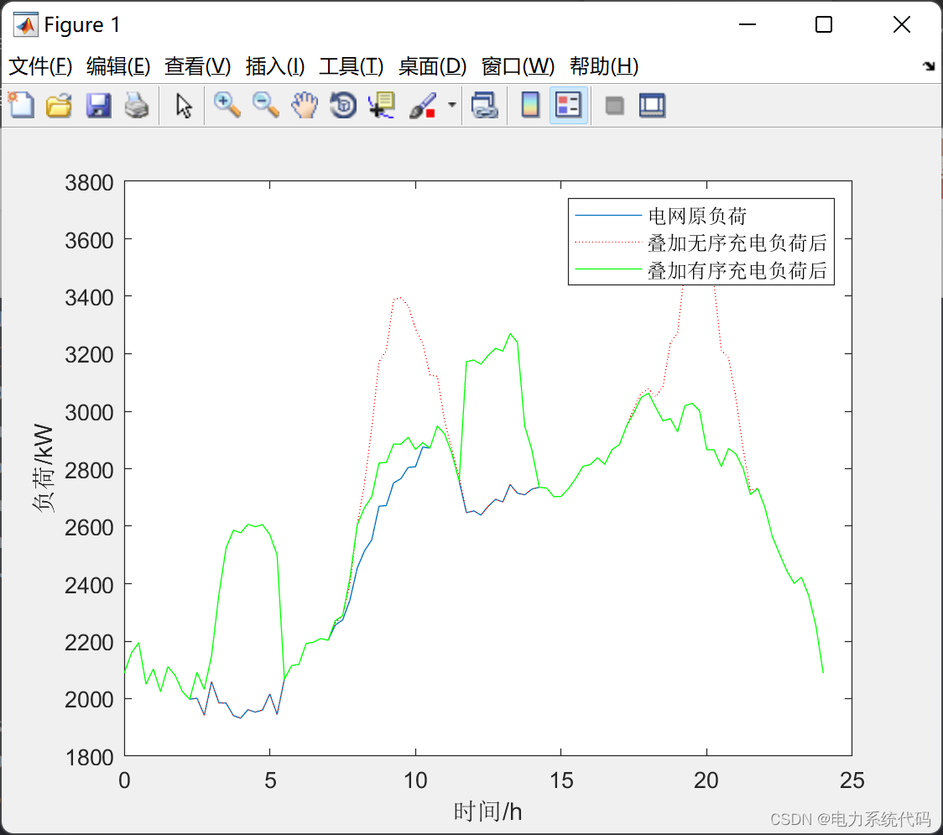Click the Hide Plot Tools icon
Screen dimensions: 943x835
coord(614,106)
